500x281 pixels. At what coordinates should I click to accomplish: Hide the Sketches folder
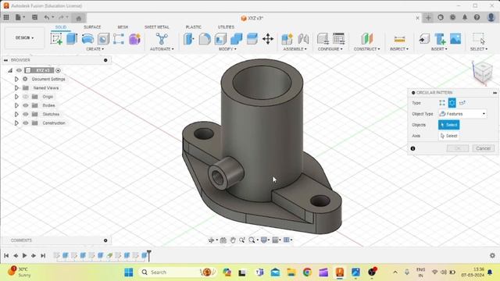click(26, 114)
